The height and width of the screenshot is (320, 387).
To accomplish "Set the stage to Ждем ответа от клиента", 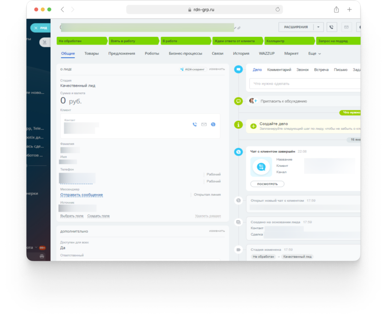I will coord(238,41).
